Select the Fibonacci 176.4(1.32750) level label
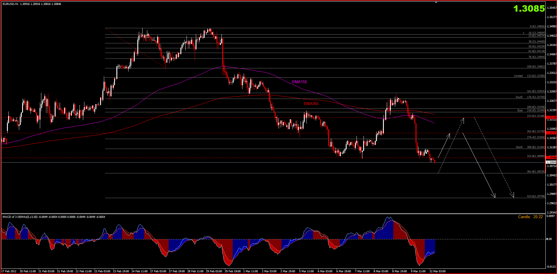Screen dimensions: 557x274 pyautogui.click(x=536, y=97)
